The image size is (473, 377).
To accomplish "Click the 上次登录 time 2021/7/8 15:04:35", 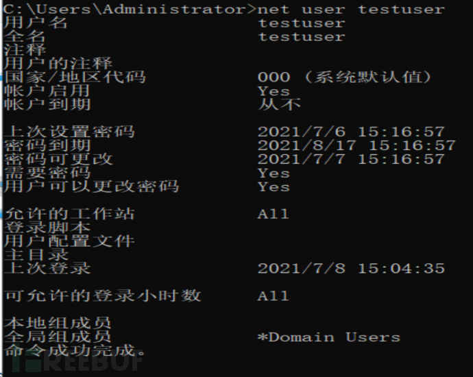I will [x=351, y=269].
